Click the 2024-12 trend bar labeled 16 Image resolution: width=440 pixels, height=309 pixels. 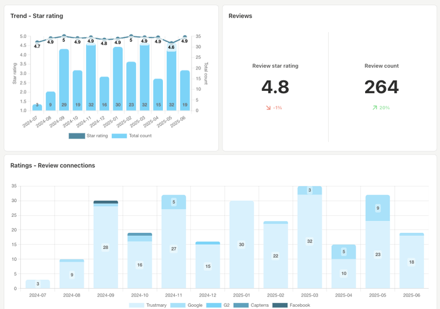(x=105, y=94)
